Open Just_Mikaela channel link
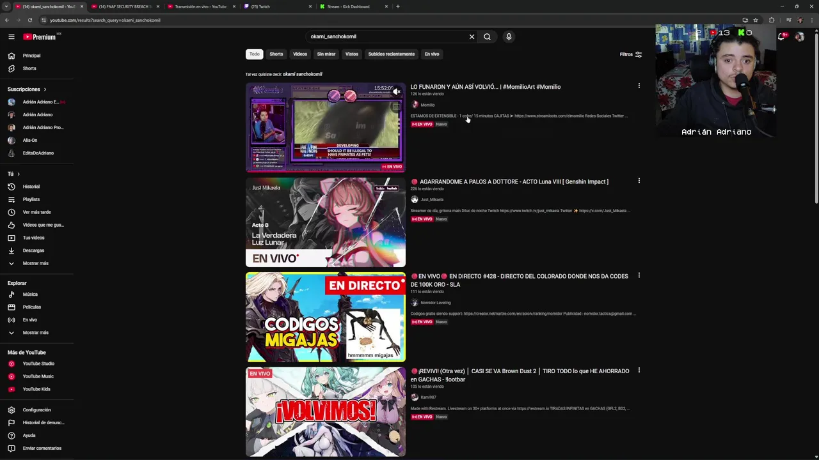 [x=432, y=199]
